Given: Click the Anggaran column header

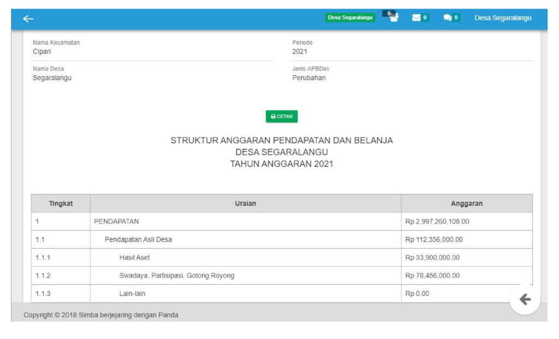Looking at the screenshot, I should pyautogui.click(x=466, y=203).
